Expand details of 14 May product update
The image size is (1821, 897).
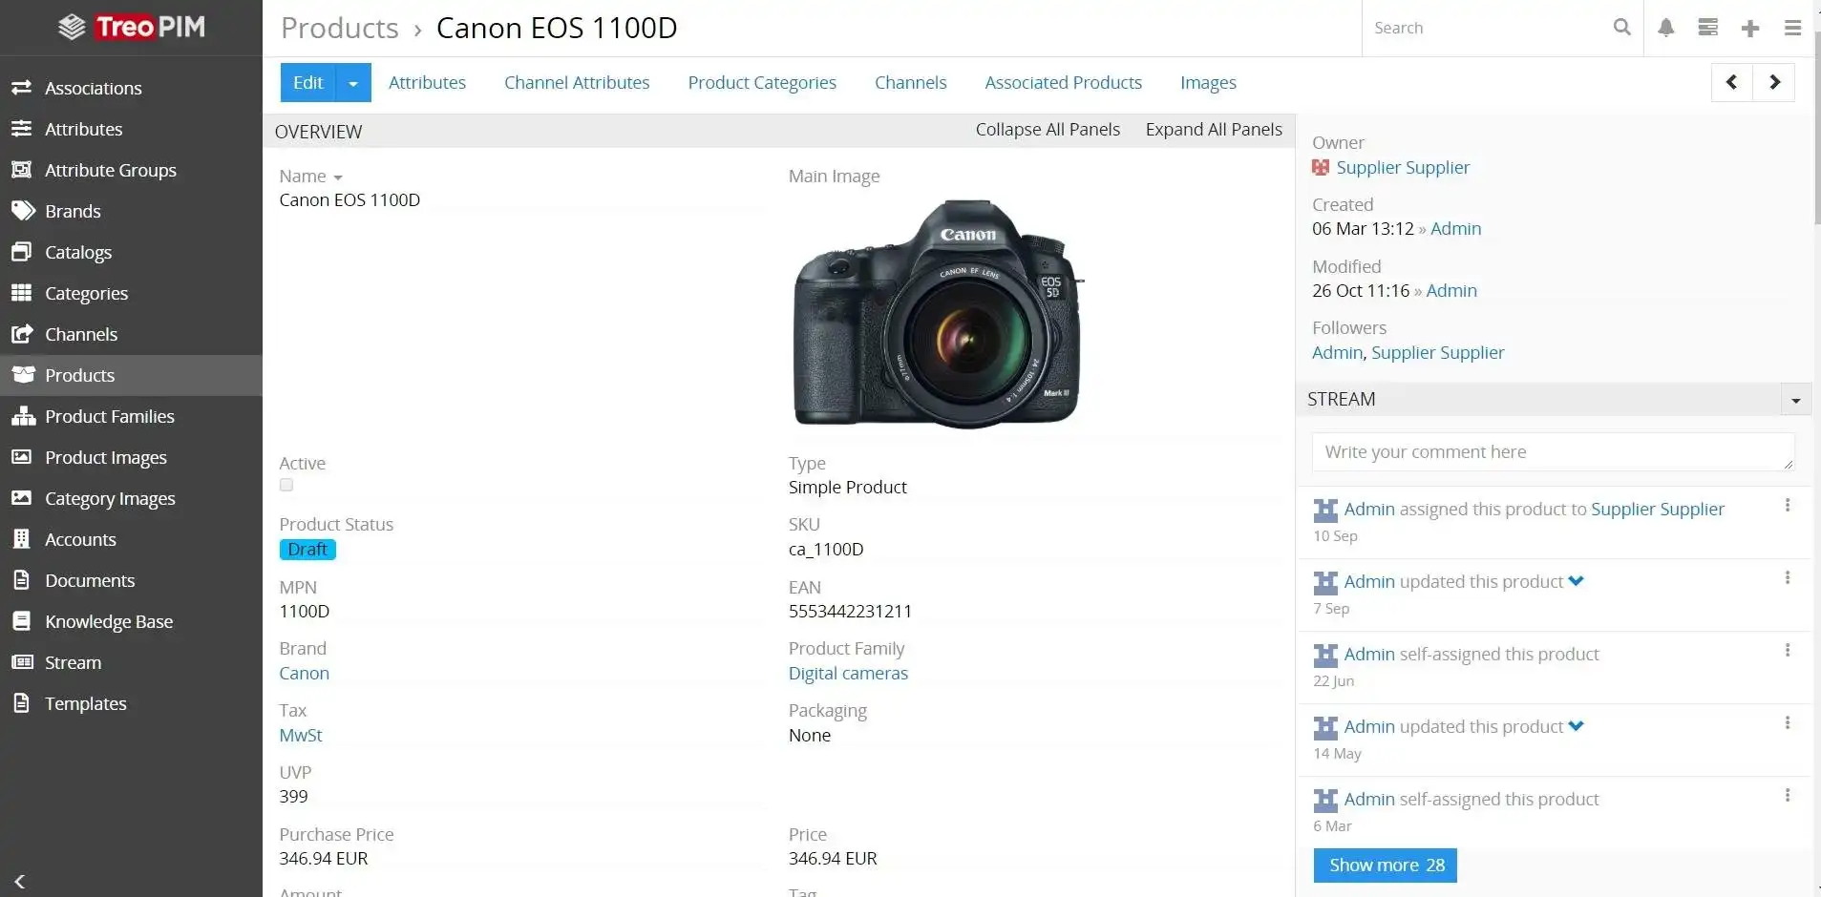(x=1577, y=726)
